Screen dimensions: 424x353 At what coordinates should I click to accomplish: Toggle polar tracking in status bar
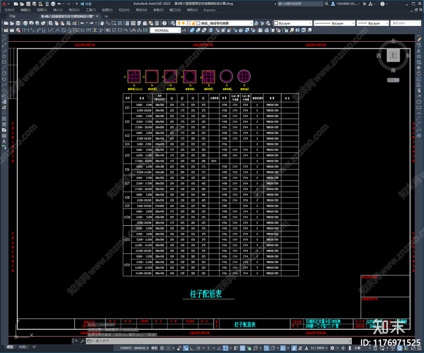(198, 348)
